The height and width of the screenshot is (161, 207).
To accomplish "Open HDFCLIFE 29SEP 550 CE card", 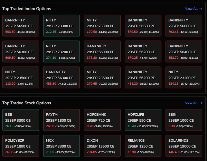I will [x=143, y=120].
